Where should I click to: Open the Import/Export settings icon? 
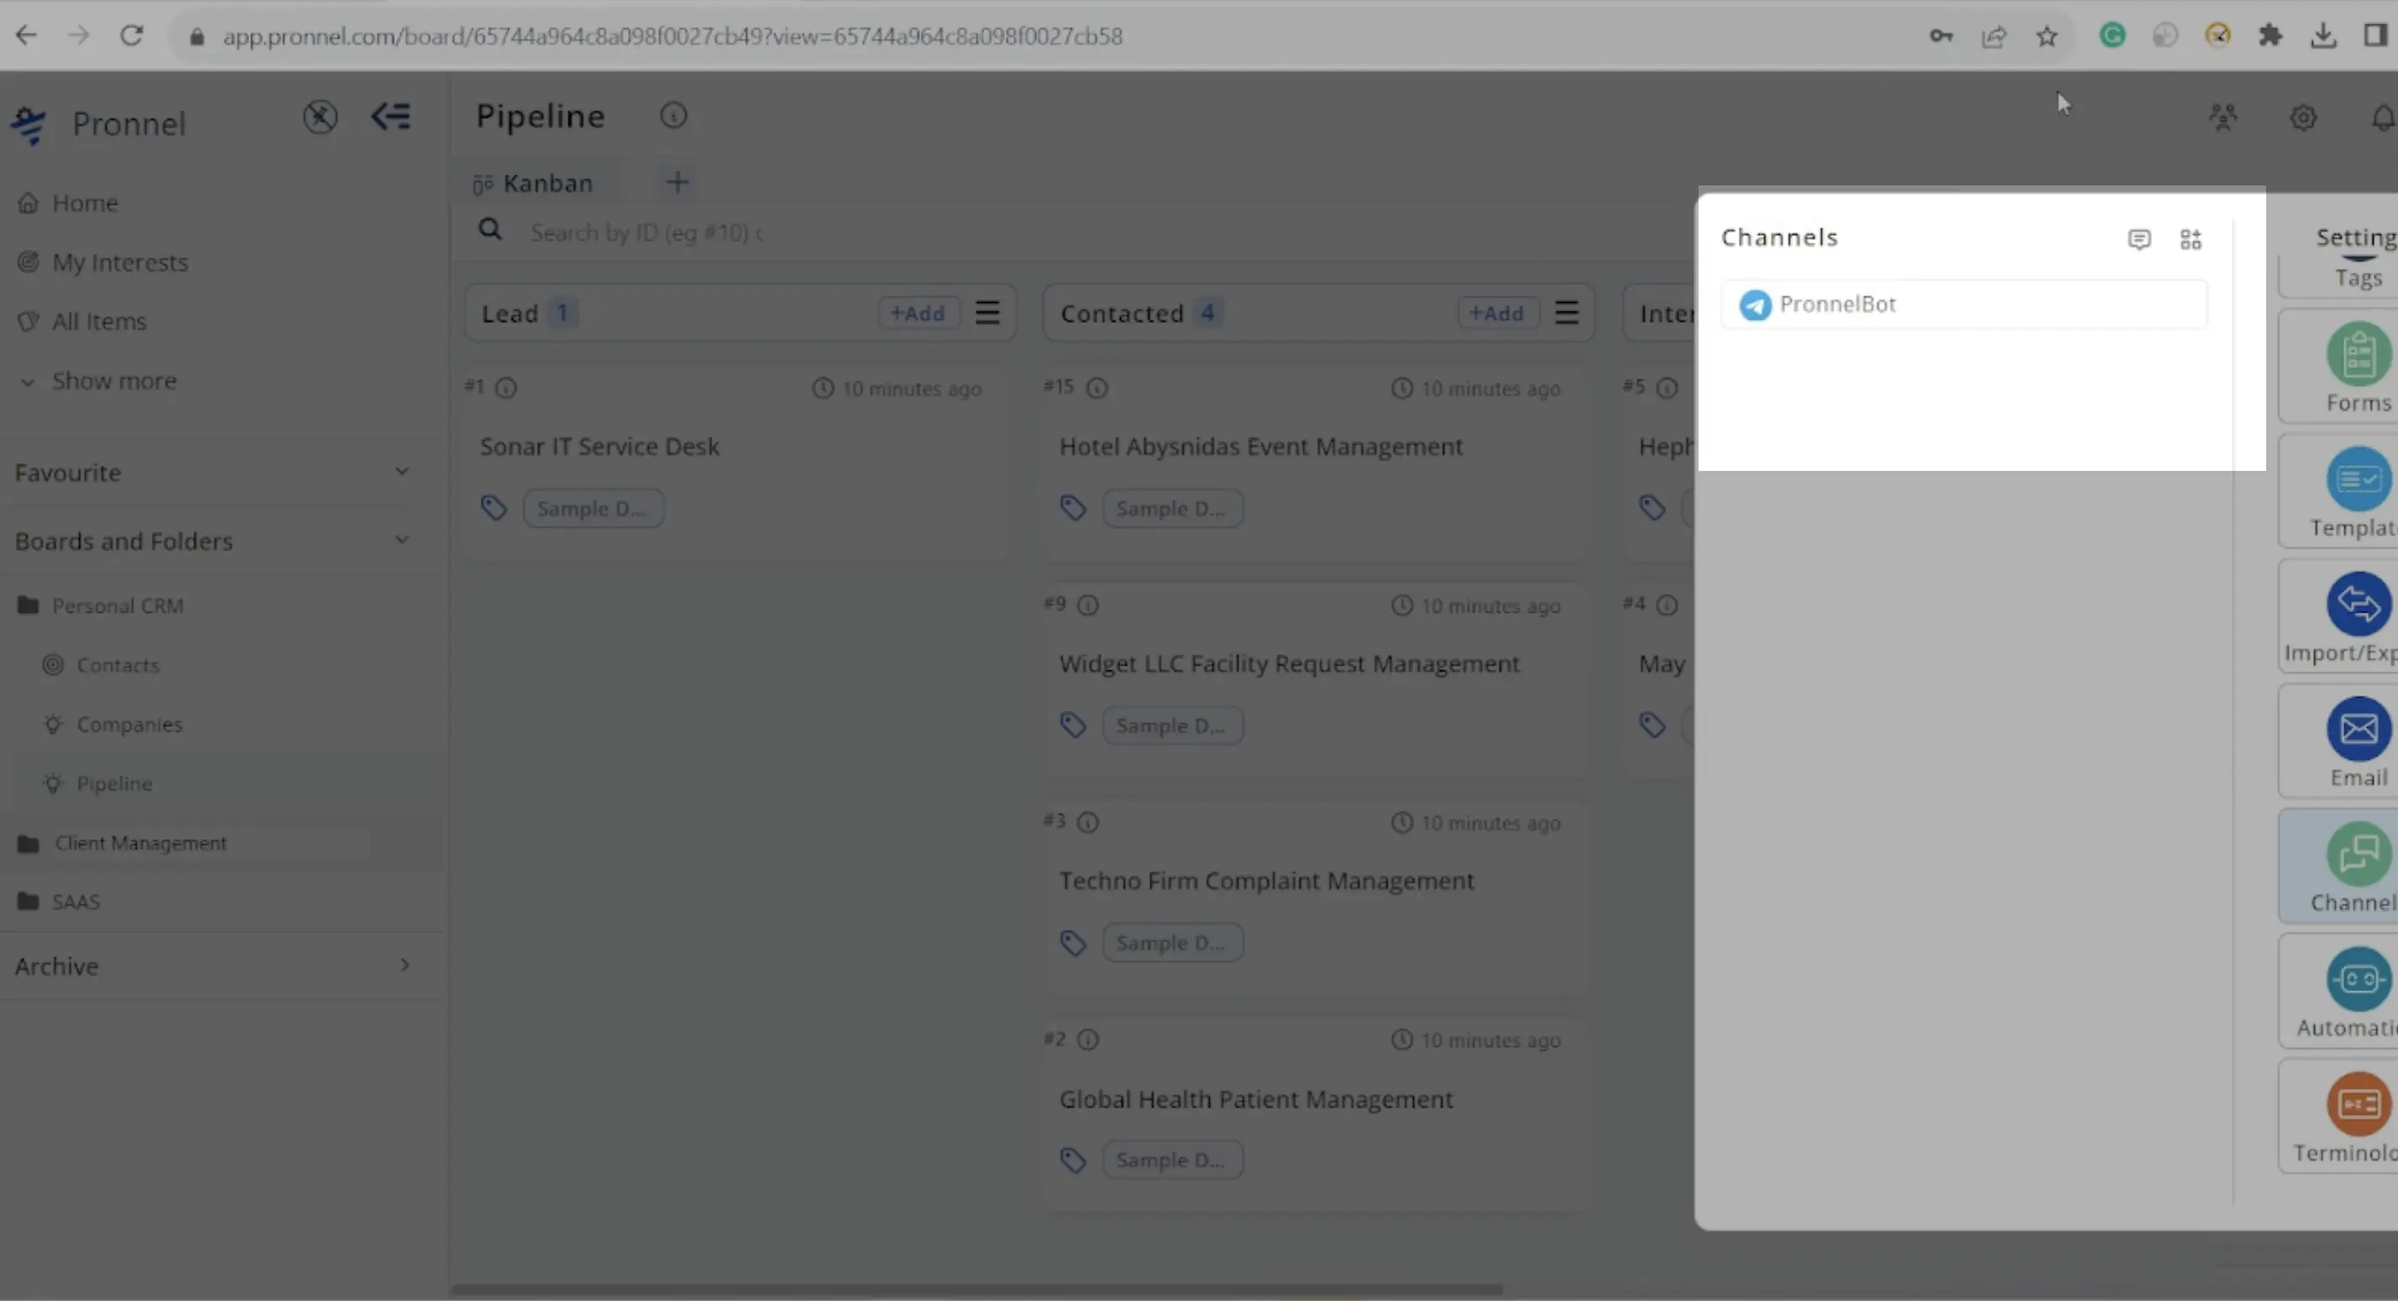(2357, 604)
